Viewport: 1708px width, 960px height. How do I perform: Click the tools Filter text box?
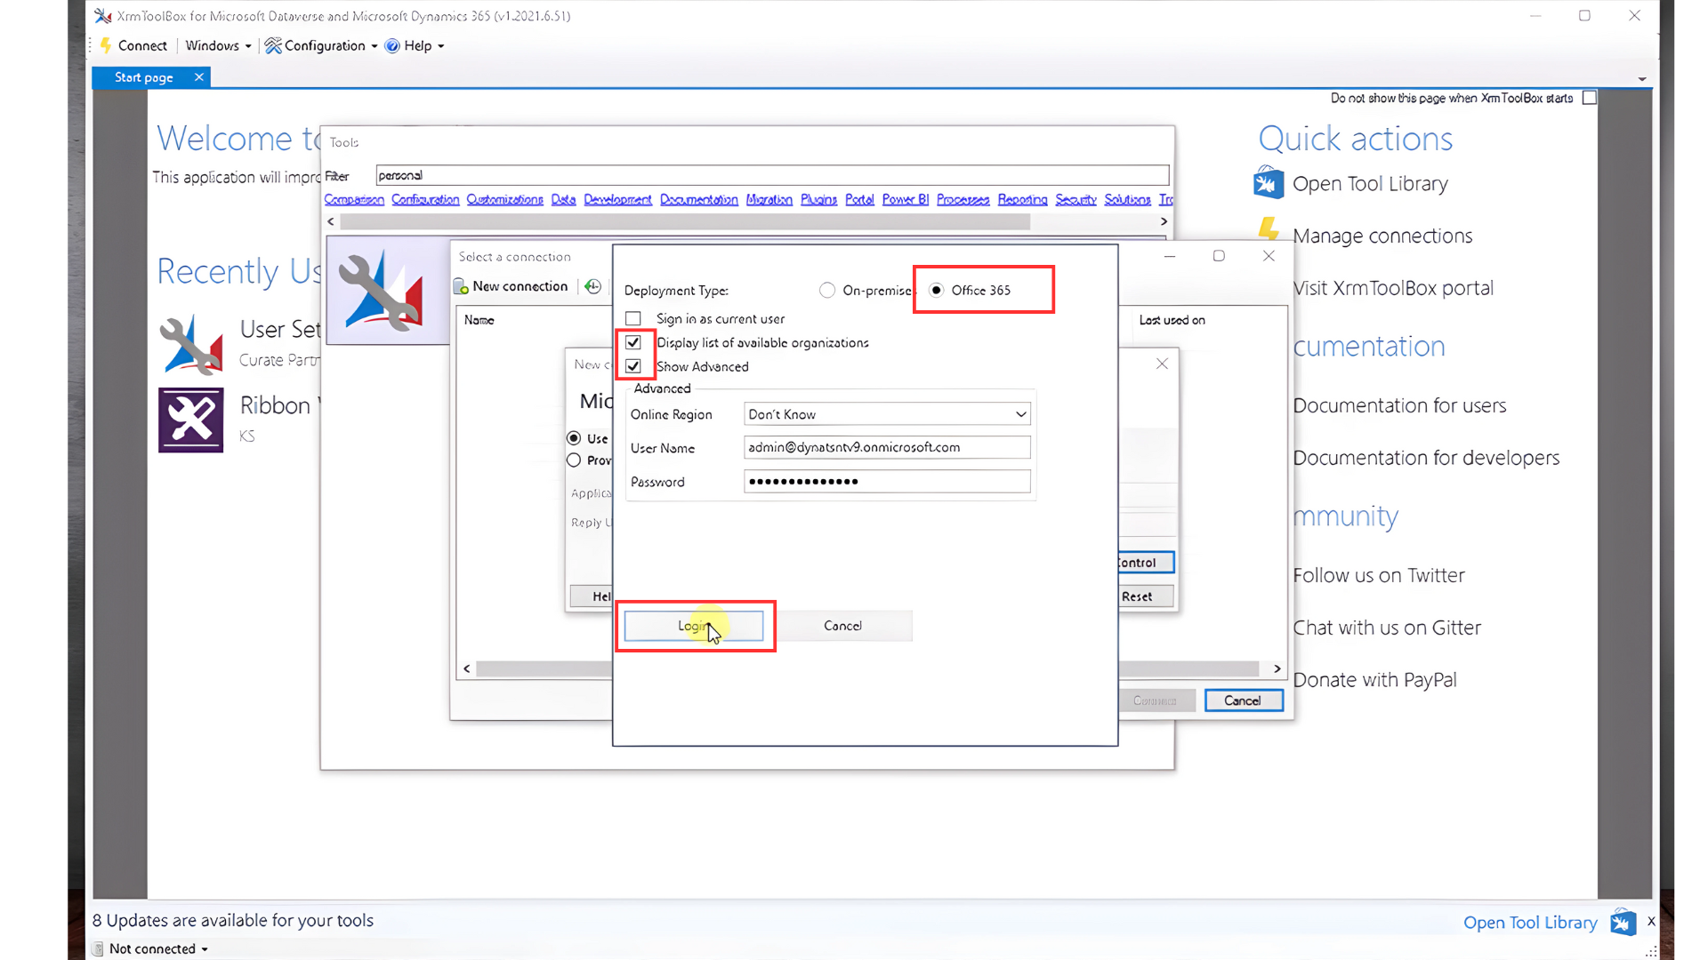[x=772, y=175]
